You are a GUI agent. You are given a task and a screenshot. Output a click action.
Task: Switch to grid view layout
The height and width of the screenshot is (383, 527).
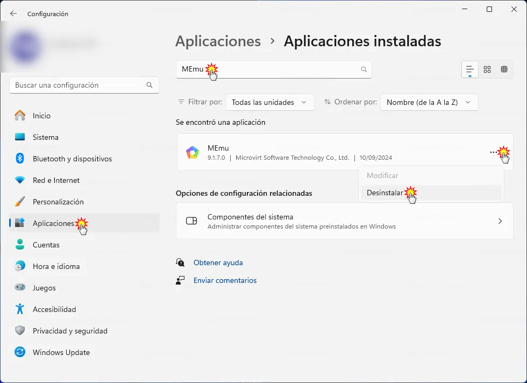pyautogui.click(x=487, y=69)
